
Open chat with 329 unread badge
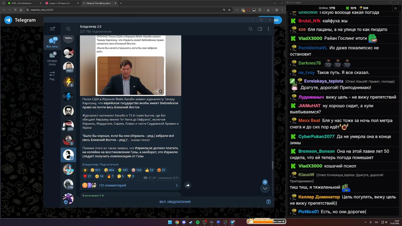(68, 125)
